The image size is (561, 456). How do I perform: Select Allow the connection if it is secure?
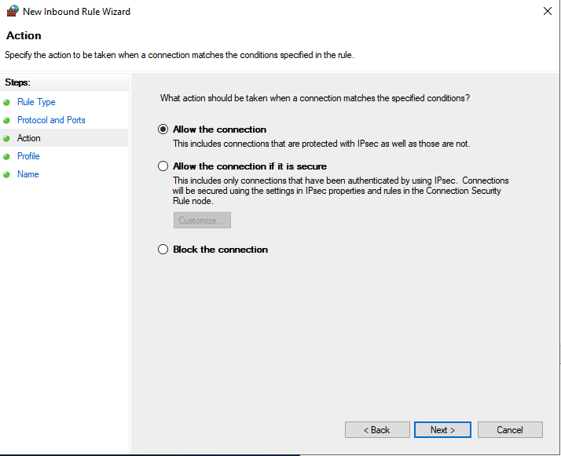(163, 166)
